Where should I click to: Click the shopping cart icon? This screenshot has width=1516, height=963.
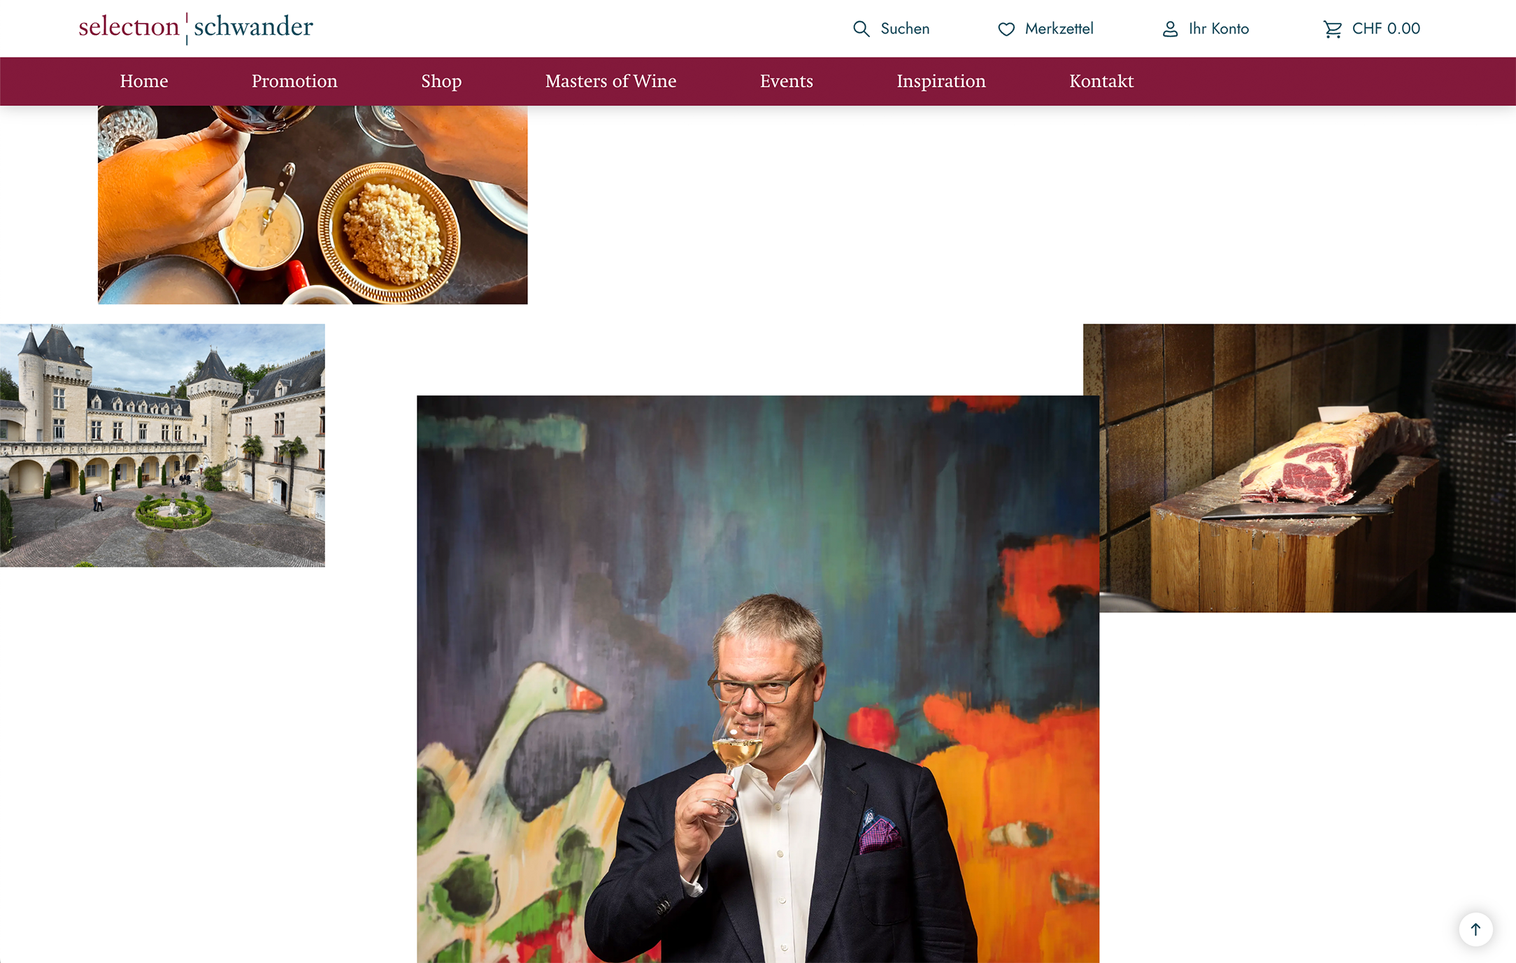1333,29
